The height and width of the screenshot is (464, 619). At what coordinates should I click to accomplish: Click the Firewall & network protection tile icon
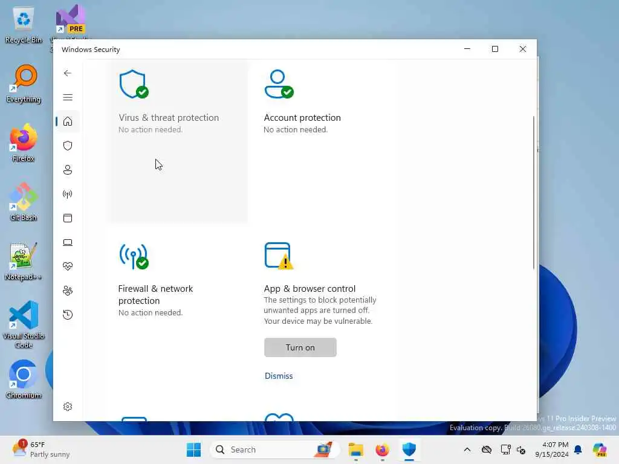point(134,256)
